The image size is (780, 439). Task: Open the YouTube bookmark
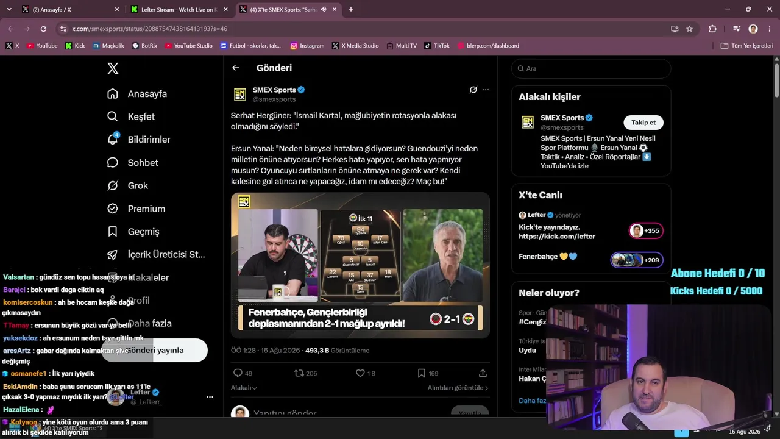pos(42,46)
